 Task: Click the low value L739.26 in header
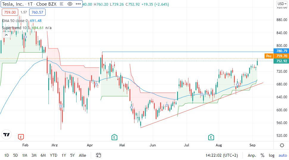pyautogui.click(x=117, y=4)
